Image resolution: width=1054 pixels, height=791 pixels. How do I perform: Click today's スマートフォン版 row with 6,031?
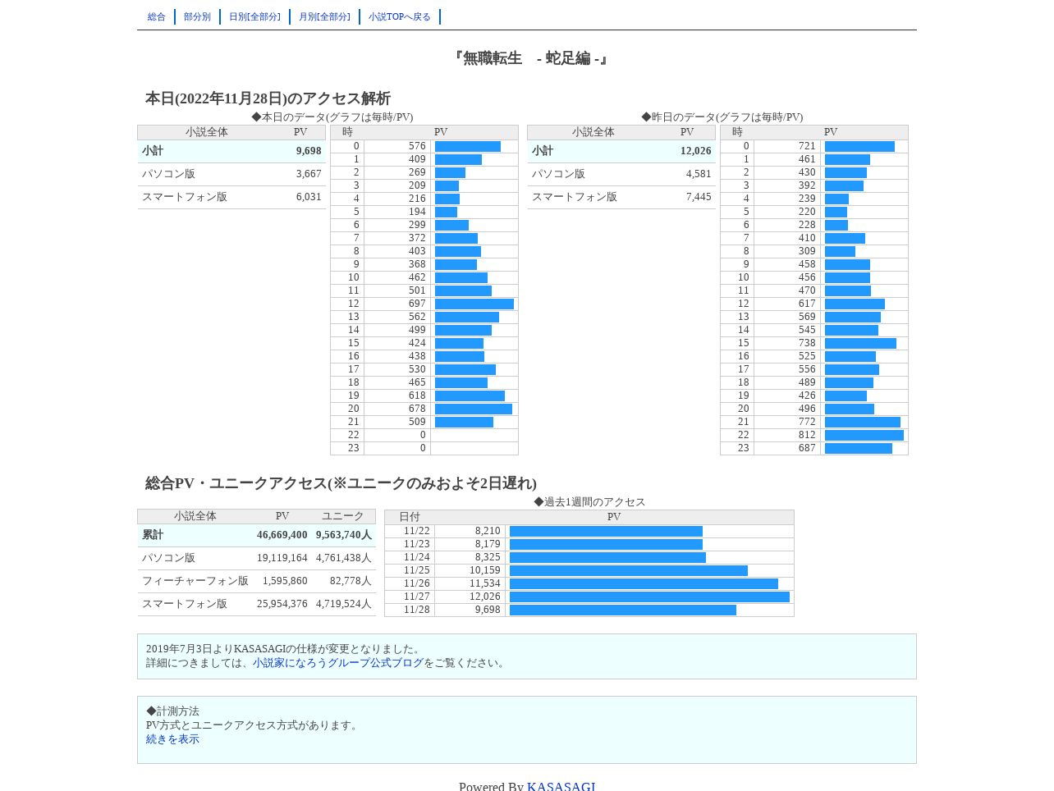[231, 197]
